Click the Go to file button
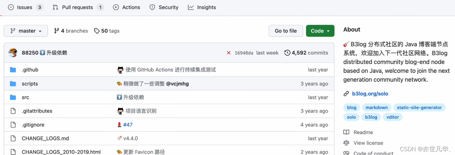 pos(286,31)
